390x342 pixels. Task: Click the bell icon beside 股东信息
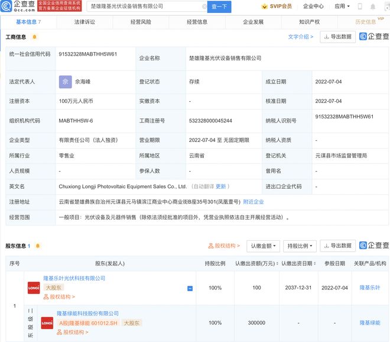pyautogui.click(x=38, y=246)
